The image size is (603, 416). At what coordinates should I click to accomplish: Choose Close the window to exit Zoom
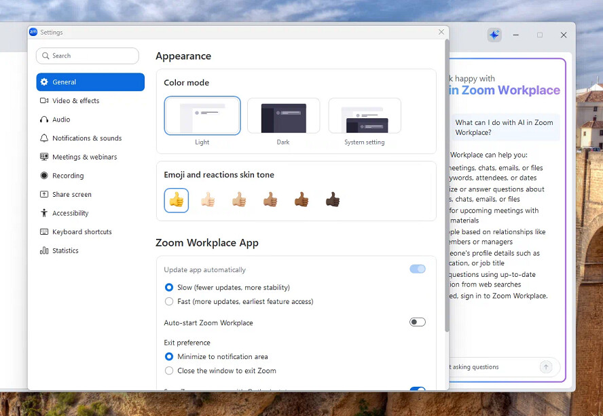pyautogui.click(x=169, y=371)
